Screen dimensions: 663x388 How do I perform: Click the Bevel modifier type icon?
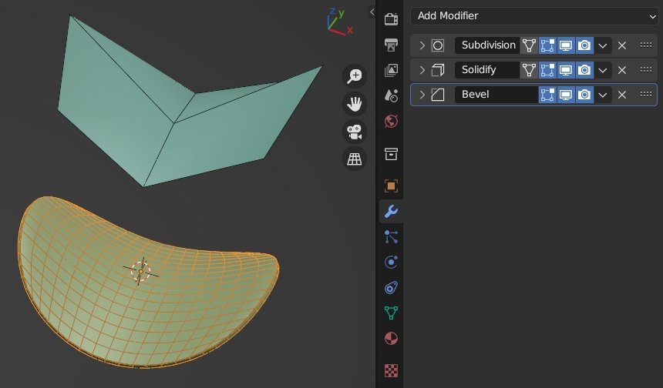pyautogui.click(x=438, y=95)
